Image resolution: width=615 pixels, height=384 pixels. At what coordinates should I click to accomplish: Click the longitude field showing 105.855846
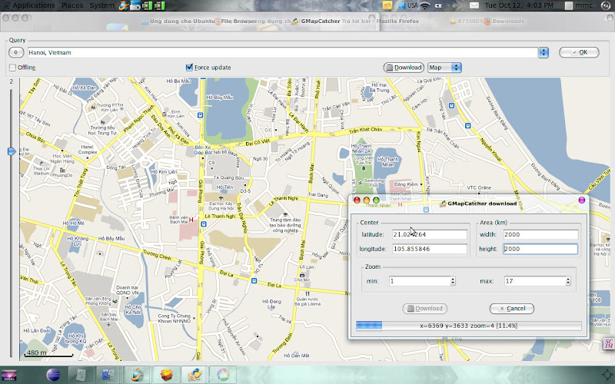coord(430,249)
